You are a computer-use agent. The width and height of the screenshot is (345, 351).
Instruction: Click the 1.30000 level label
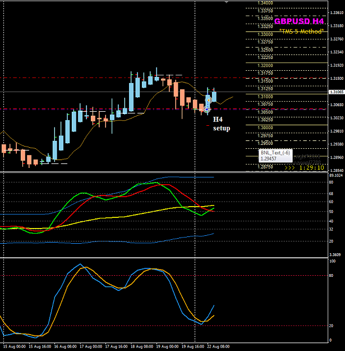265,128
